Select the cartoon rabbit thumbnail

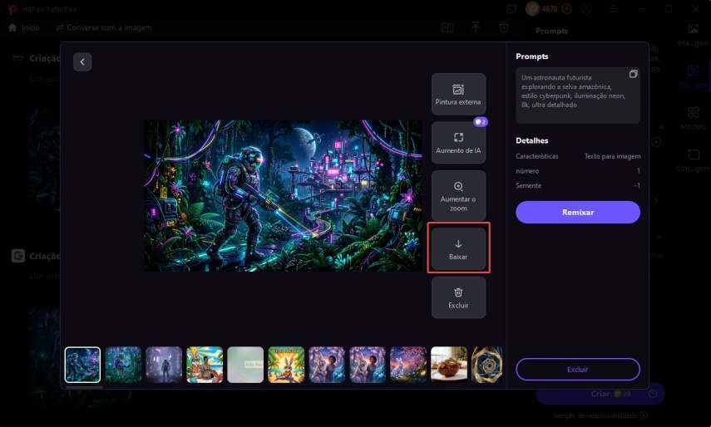point(286,365)
